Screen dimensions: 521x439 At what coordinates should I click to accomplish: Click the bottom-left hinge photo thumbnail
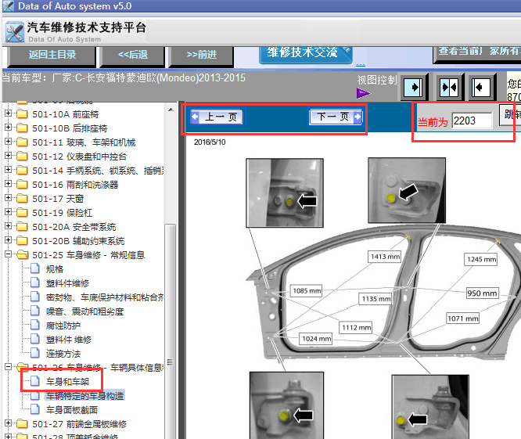pyautogui.click(x=286, y=405)
